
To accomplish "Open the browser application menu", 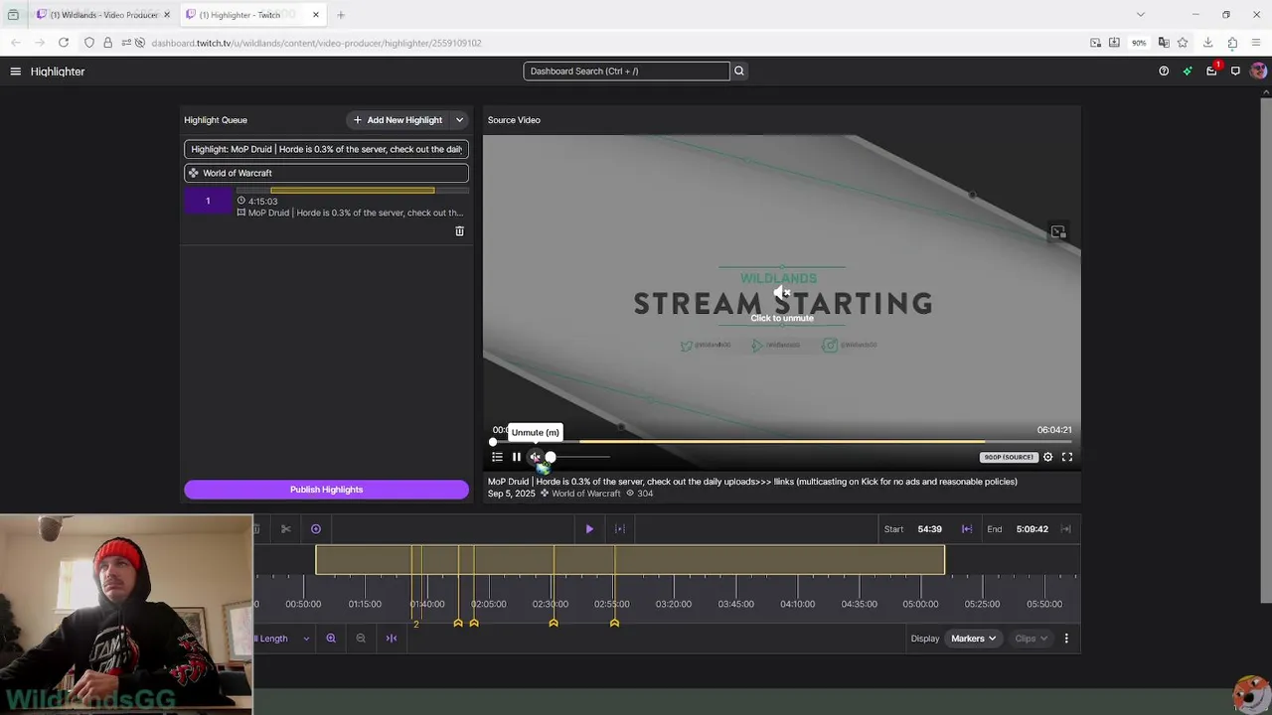I will coord(1257,43).
